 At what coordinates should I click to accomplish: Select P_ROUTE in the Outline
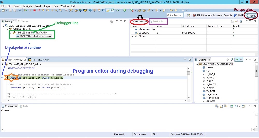pos(211,84)
